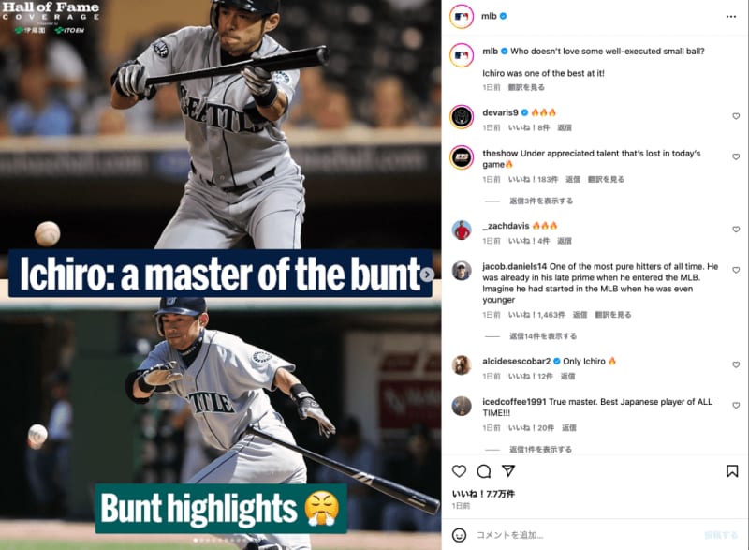Open the three-dot more options menu
This screenshot has height=550, width=749.
pos(731,17)
